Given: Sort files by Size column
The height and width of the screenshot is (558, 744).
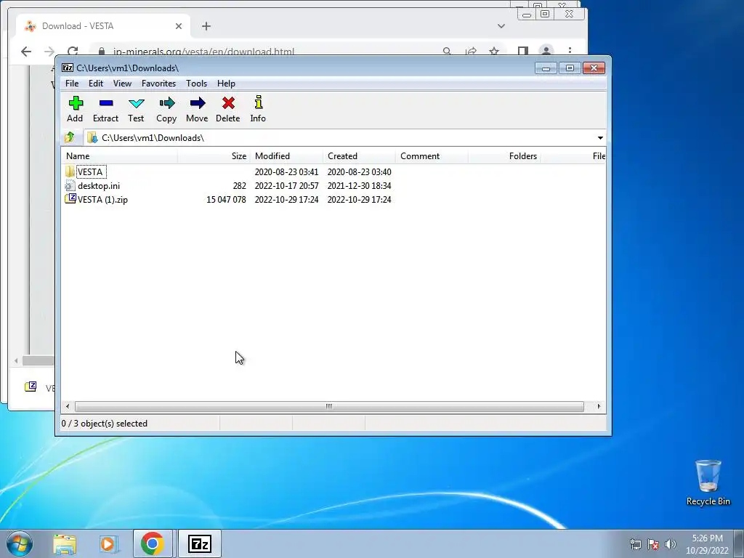Looking at the screenshot, I should tap(214, 156).
